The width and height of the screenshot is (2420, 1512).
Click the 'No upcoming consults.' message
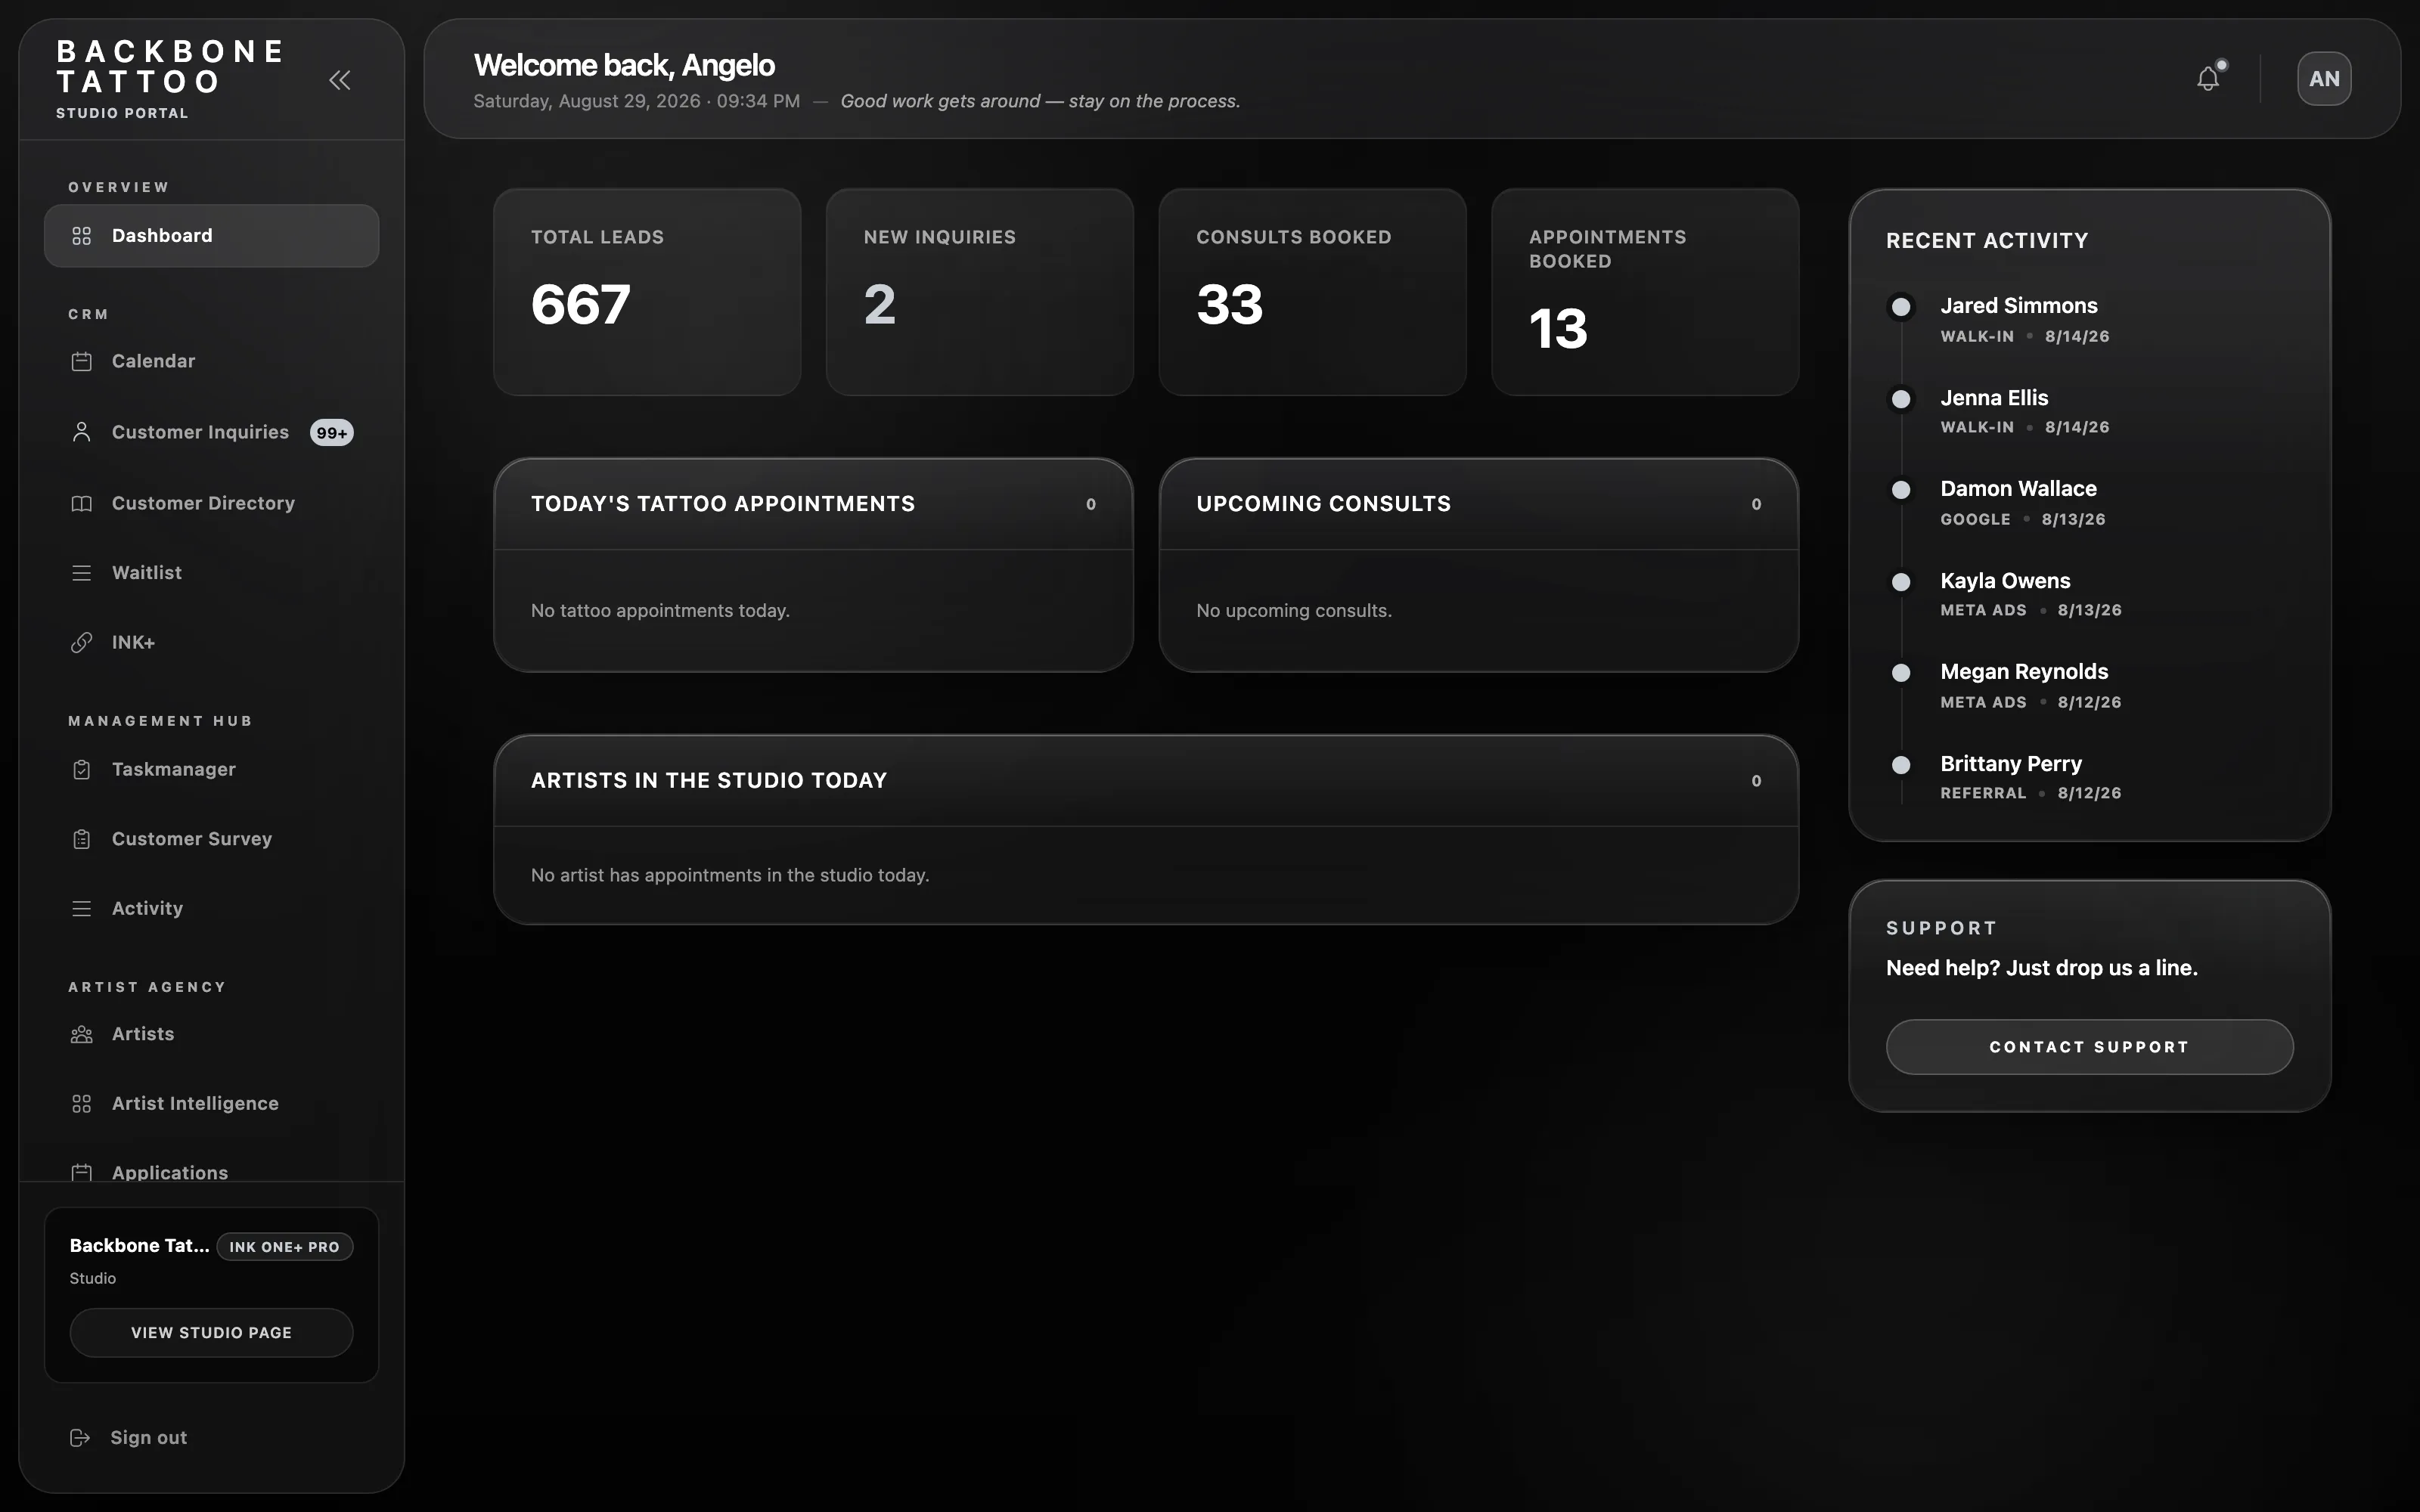tap(1294, 610)
